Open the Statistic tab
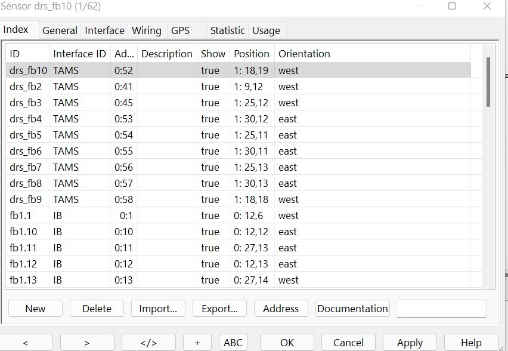 (x=227, y=30)
